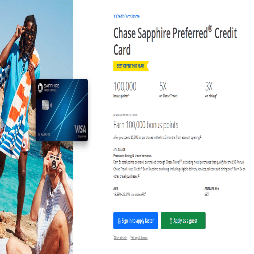Click the contactless symbol on the card
Image resolution: width=254 pixels, height=254 pixels.
[51, 105]
